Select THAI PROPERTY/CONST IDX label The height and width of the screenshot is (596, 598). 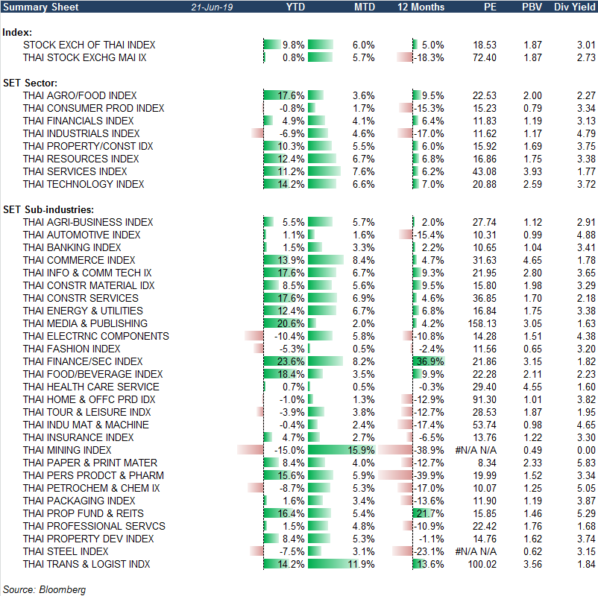pyautogui.click(x=88, y=146)
